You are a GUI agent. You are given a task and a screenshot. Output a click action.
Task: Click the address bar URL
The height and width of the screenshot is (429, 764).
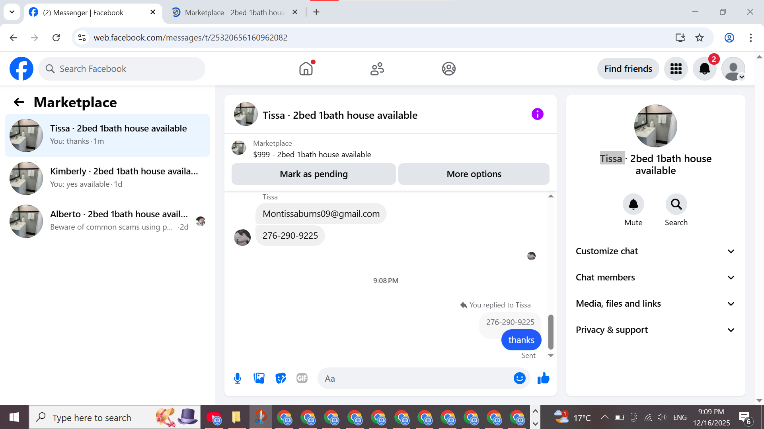coord(190,38)
